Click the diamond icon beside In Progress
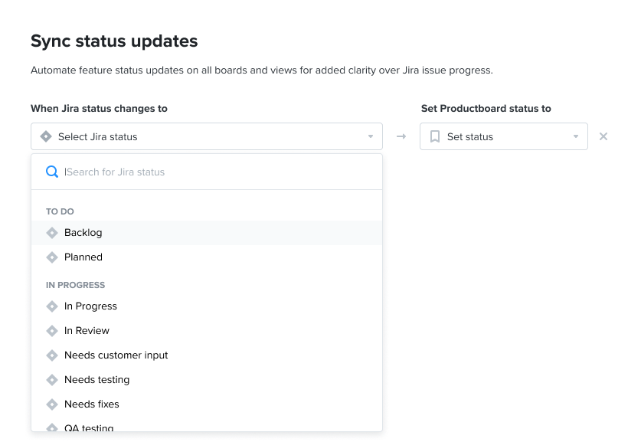Image resolution: width=641 pixels, height=442 pixels. (52, 306)
